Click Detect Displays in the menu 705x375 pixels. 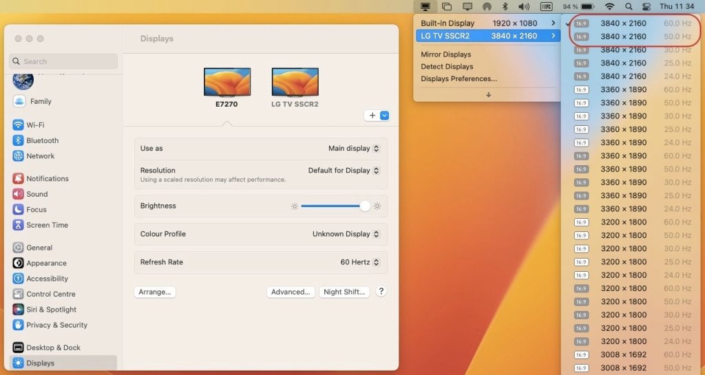point(447,67)
